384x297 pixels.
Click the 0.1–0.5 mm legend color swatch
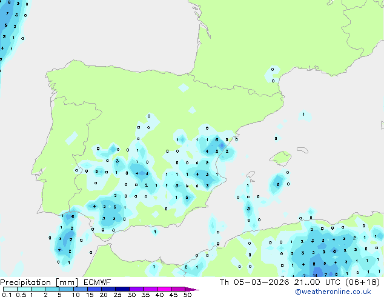(x=10, y=289)
